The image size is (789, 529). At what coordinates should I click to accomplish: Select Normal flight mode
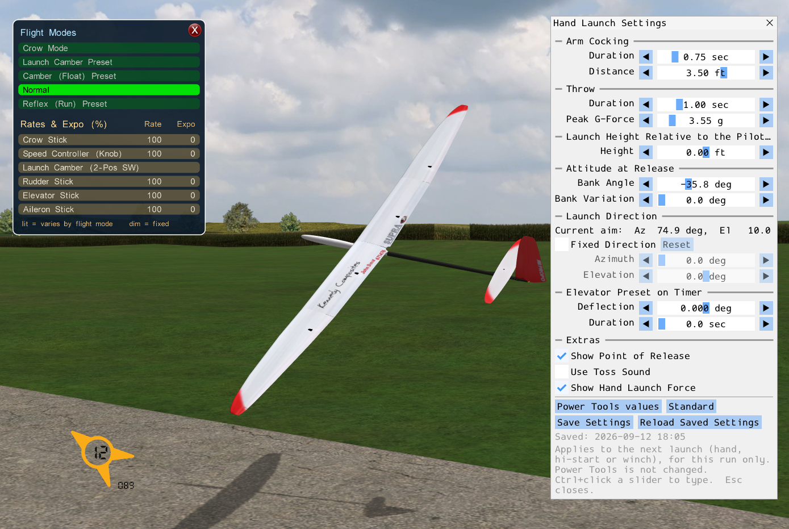point(109,90)
